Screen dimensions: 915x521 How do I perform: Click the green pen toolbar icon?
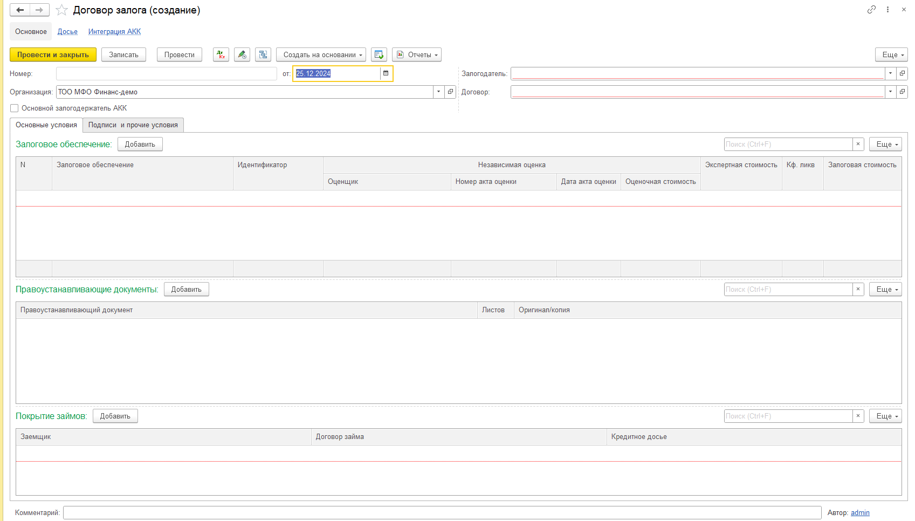(x=242, y=54)
